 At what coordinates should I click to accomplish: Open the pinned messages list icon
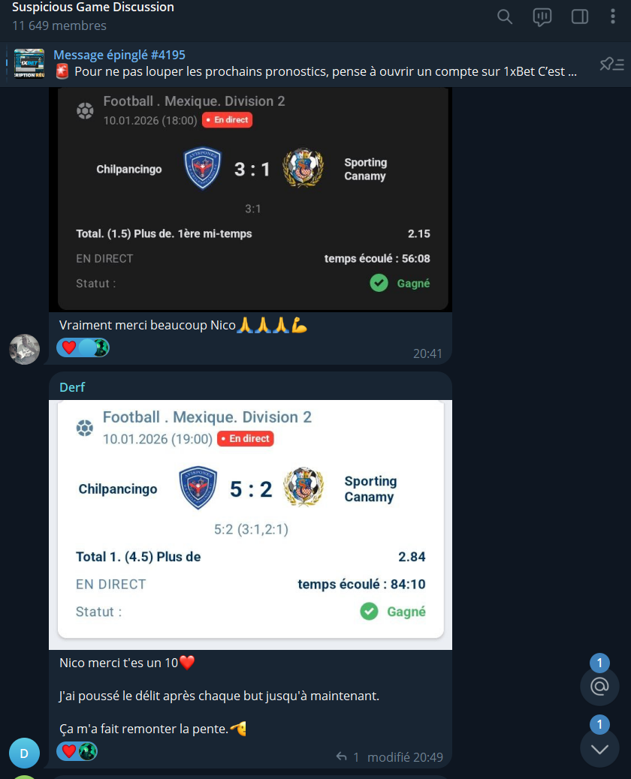click(x=611, y=64)
